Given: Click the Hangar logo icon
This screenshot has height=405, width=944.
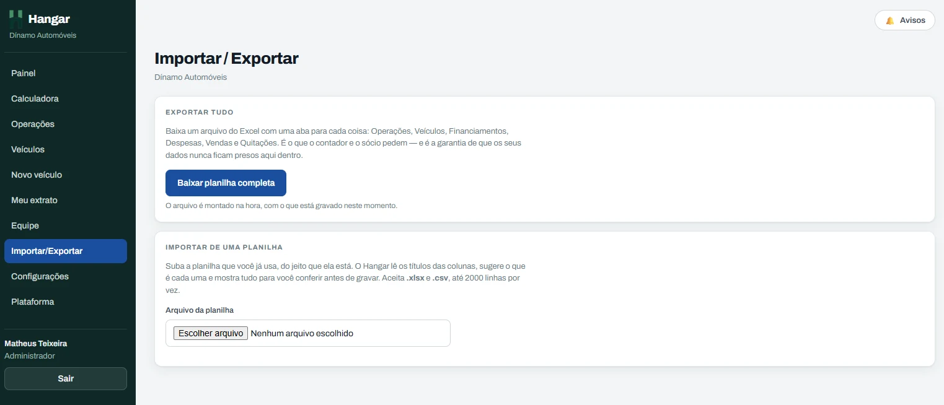Looking at the screenshot, I should (16, 19).
